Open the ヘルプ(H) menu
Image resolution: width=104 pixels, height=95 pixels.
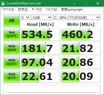(x=51, y=9)
